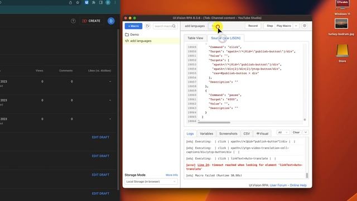Image resolution: width=357 pixels, height=201 pixels.
Task: Click the "Target": "4000" code line
Action: [223, 99]
